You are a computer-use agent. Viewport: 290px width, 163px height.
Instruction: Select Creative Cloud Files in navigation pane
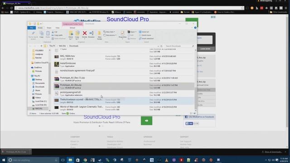pos(39,63)
